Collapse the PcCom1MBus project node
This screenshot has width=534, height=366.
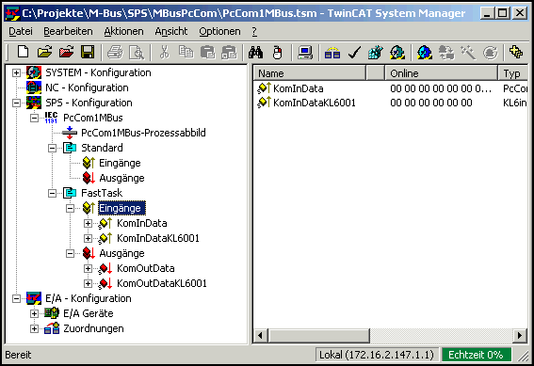[x=34, y=118]
